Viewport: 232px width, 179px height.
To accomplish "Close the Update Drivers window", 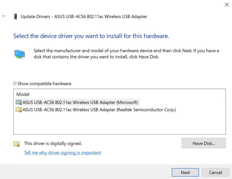I will pos(227,5).
